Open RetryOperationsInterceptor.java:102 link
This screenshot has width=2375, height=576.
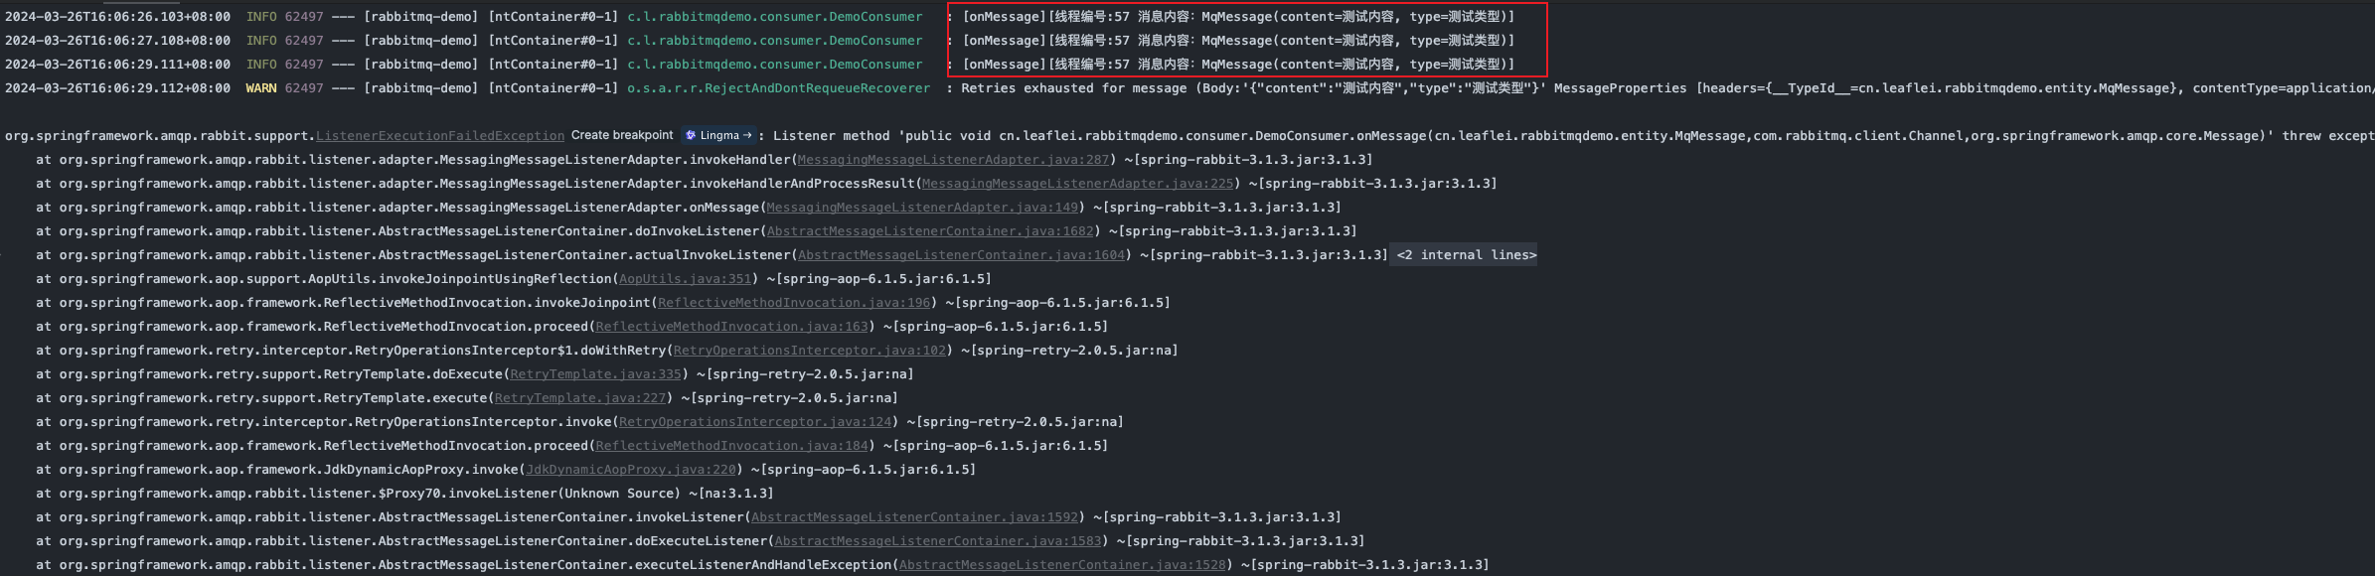pos(810,351)
